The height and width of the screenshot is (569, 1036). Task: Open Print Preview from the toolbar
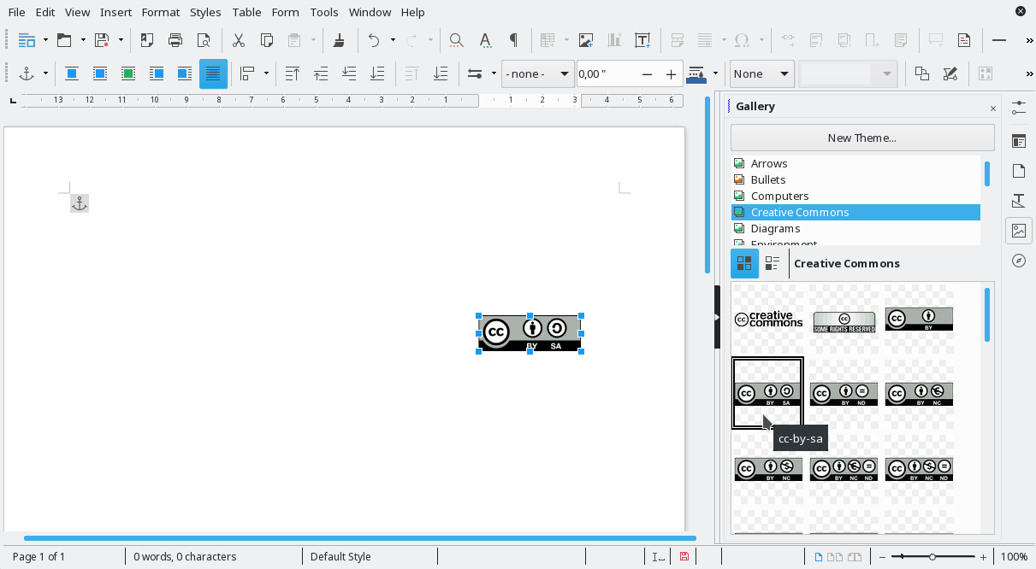[204, 40]
